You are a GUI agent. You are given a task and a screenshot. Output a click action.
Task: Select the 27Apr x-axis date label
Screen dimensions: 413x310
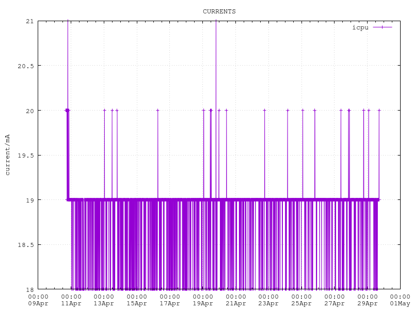(335, 304)
